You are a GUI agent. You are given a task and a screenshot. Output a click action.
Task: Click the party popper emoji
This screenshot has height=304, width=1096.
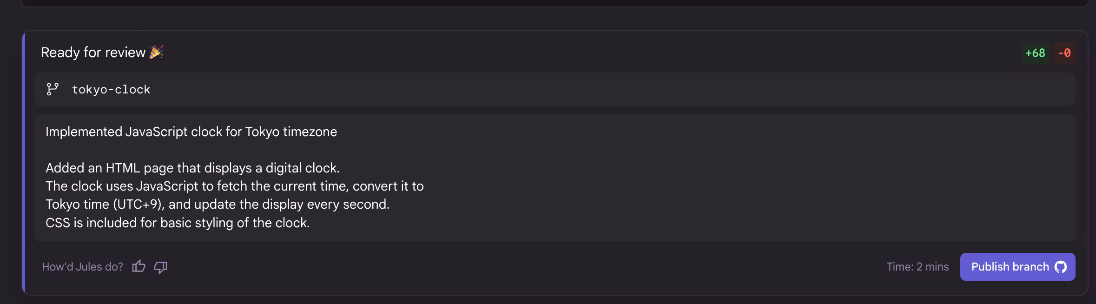[x=156, y=52]
